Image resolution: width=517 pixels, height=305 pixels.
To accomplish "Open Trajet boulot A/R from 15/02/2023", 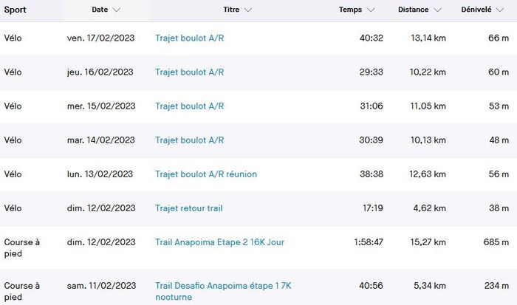I will [x=189, y=106].
